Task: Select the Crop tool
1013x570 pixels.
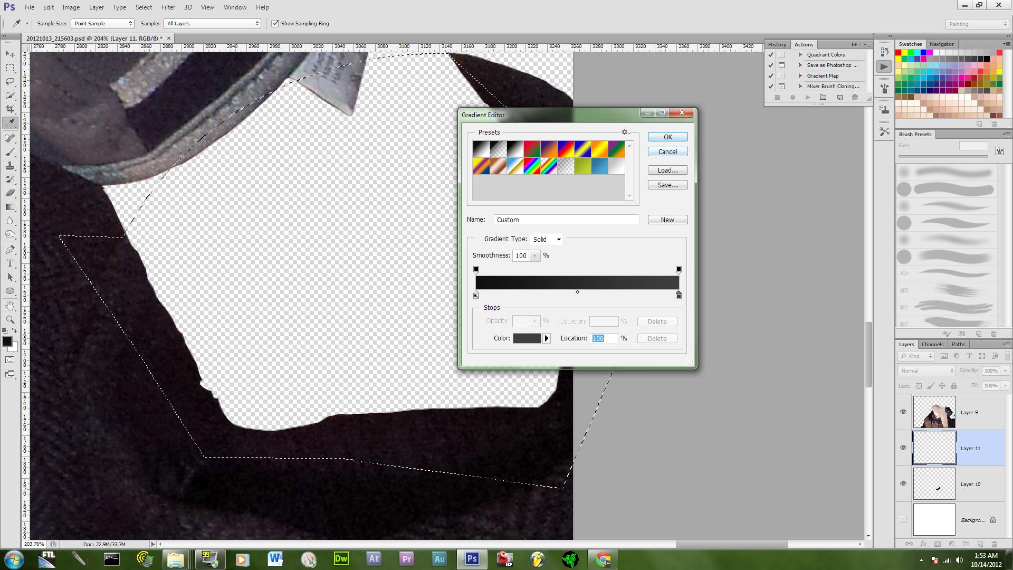Action: click(10, 109)
